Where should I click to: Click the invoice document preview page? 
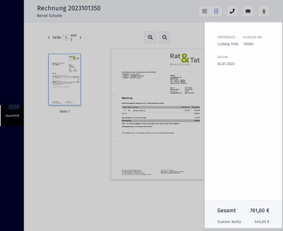point(157,114)
